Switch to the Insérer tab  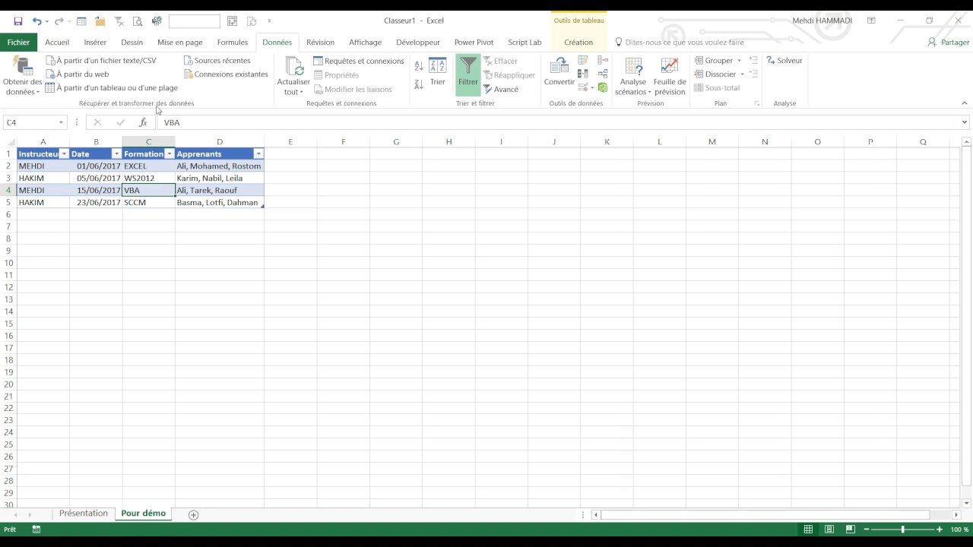coord(95,43)
